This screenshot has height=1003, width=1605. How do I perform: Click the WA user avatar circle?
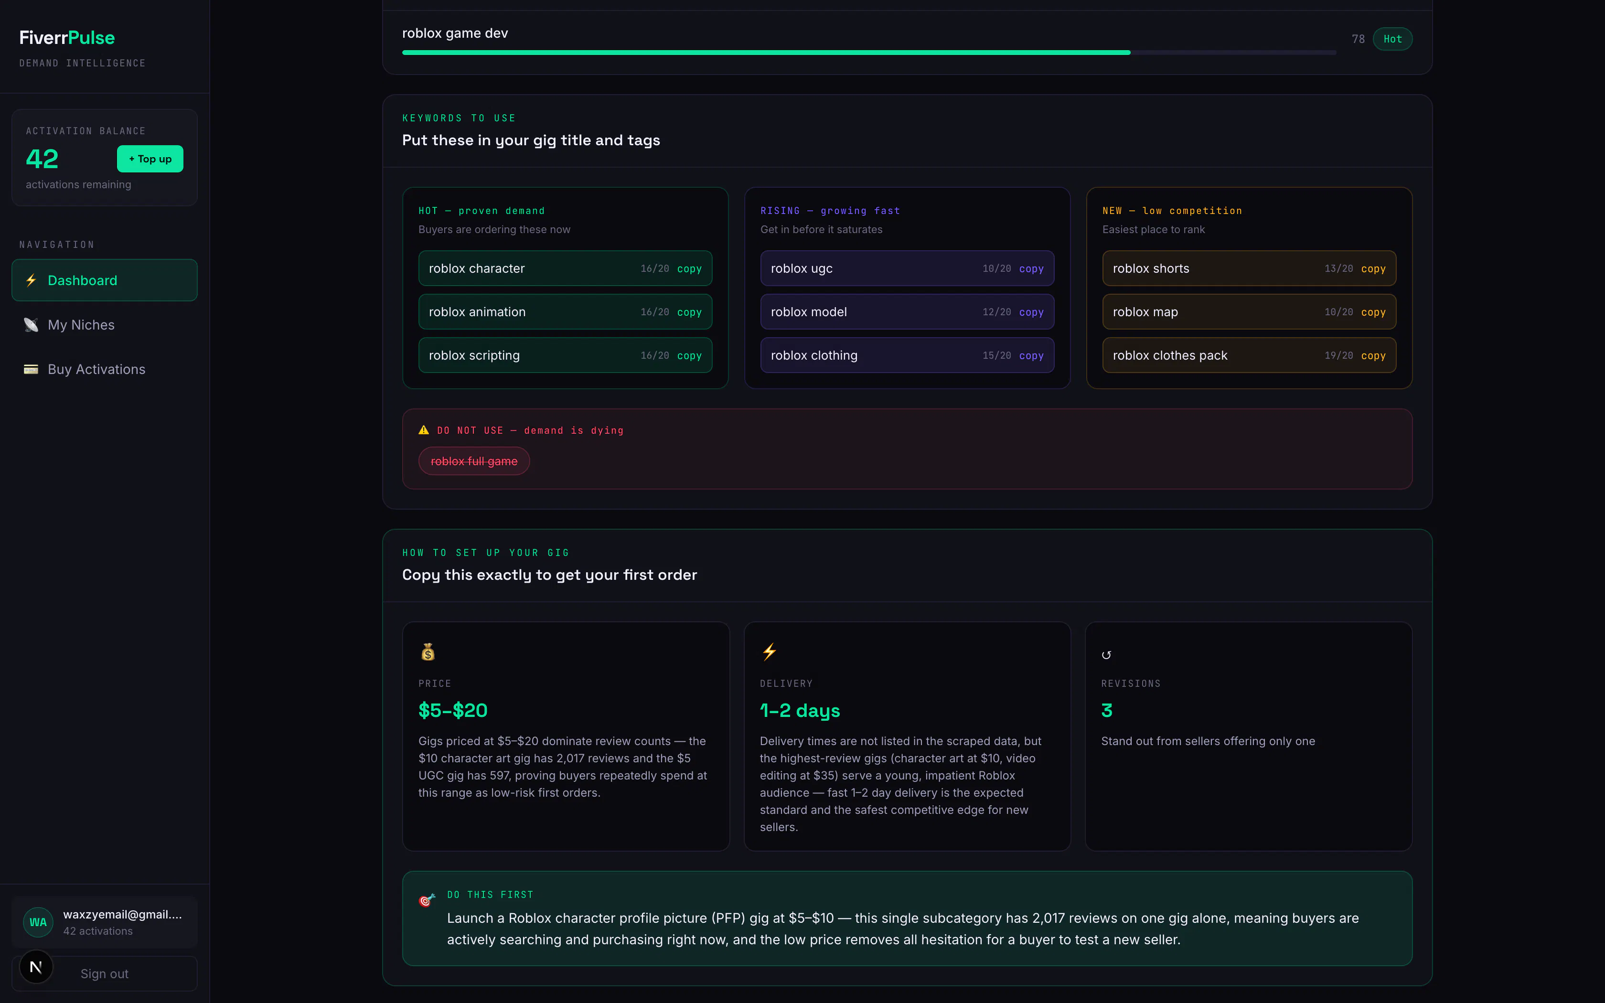(x=39, y=922)
